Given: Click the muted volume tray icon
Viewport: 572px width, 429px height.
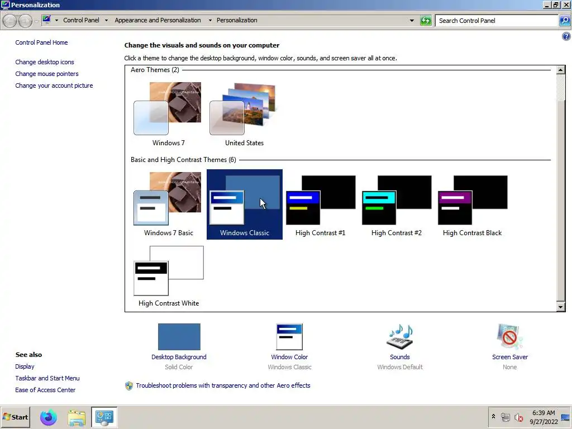Looking at the screenshot, I should coord(518,417).
